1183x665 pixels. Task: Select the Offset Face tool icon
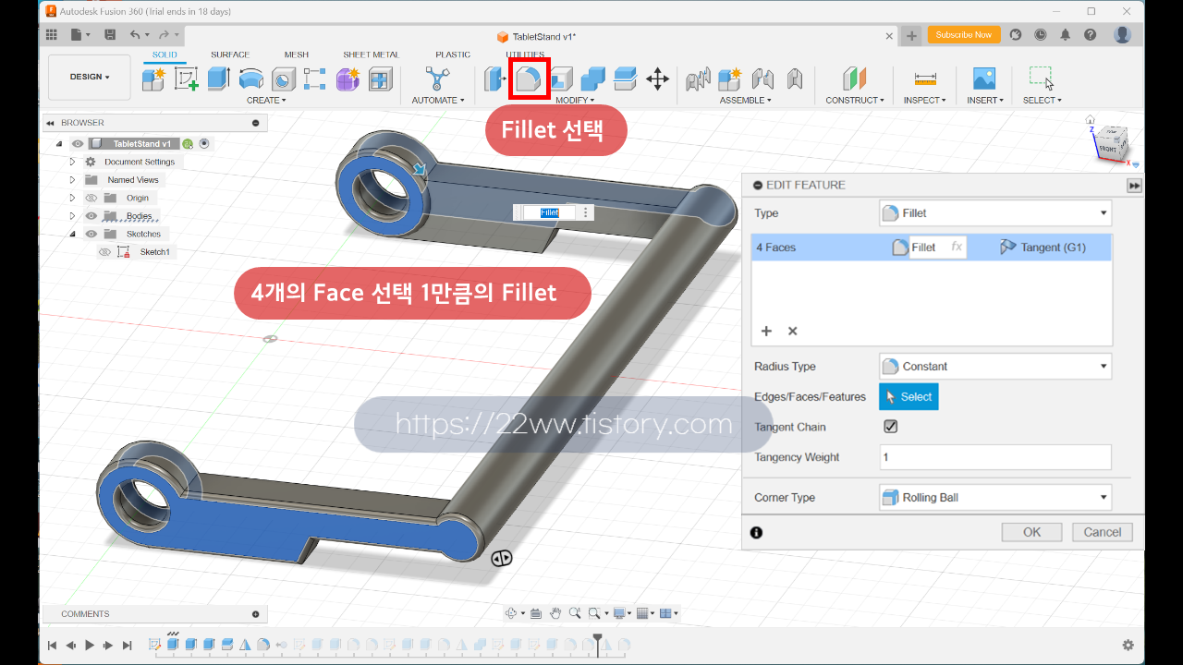click(x=626, y=79)
